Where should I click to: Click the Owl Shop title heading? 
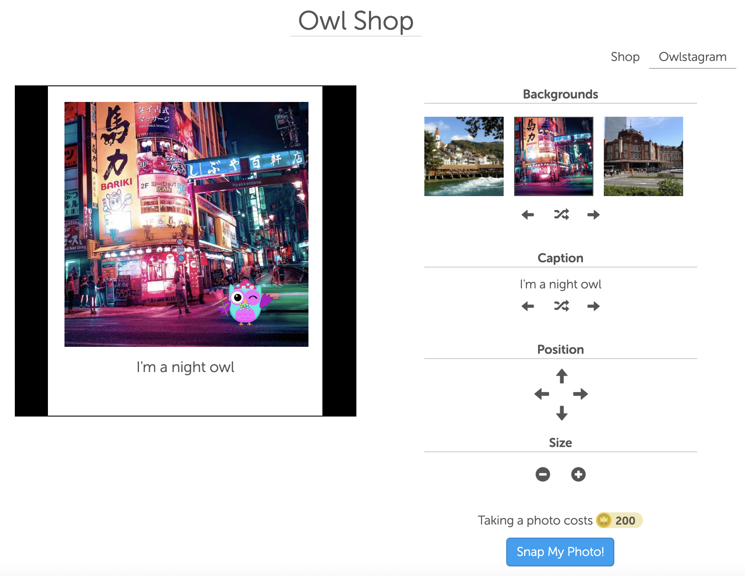356,21
